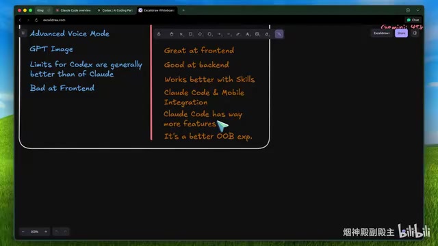This screenshot has width=438, height=246.
Task: Click the undo arrow button
Action: click(x=57, y=232)
